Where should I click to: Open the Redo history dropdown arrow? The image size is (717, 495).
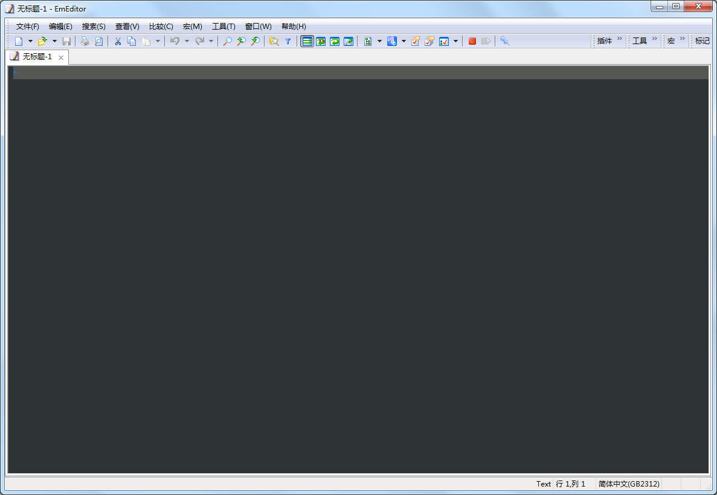(211, 41)
